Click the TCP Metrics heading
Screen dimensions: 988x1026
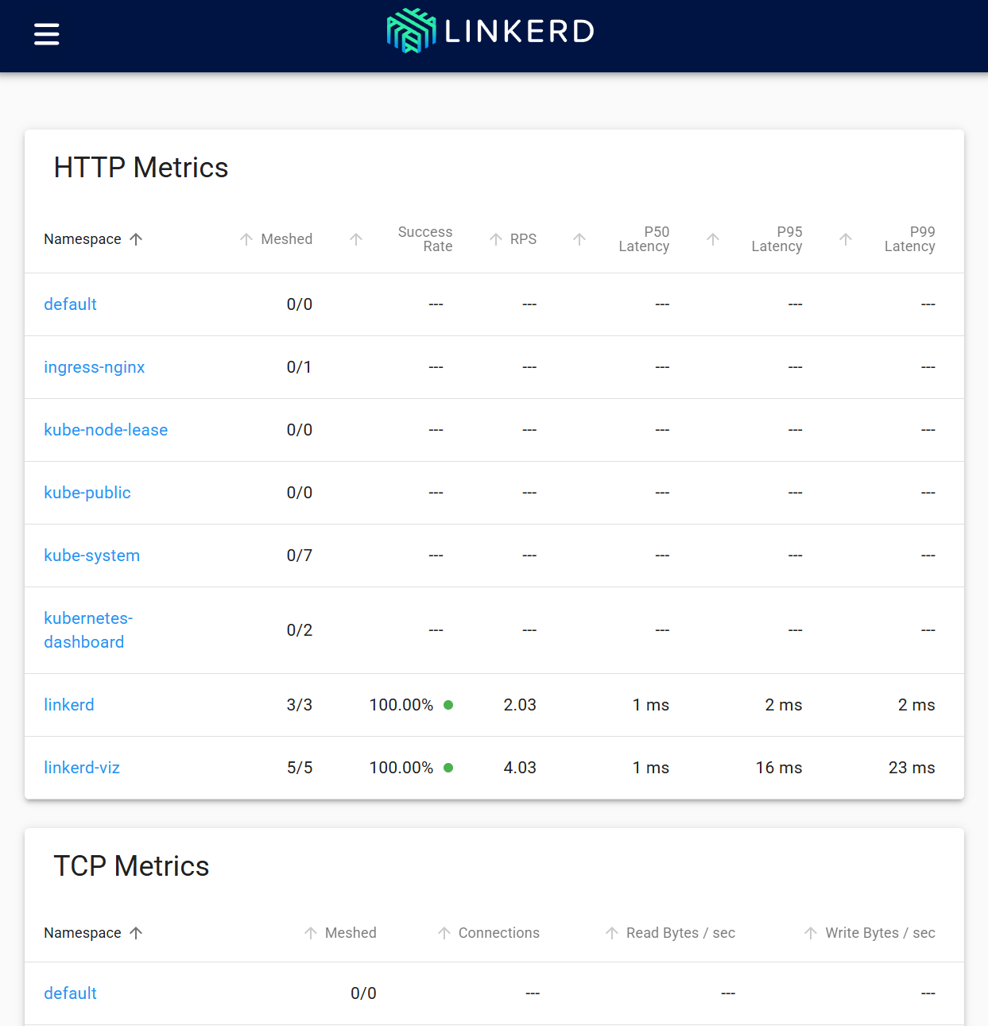pos(131,866)
